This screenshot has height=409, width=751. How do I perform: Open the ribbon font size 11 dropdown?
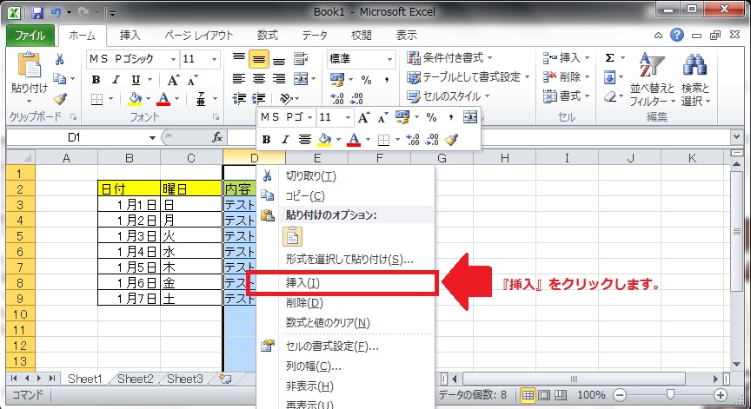[214, 59]
